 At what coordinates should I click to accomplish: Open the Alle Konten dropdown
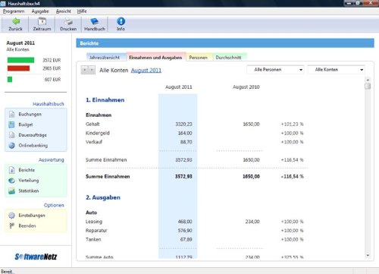click(x=337, y=70)
